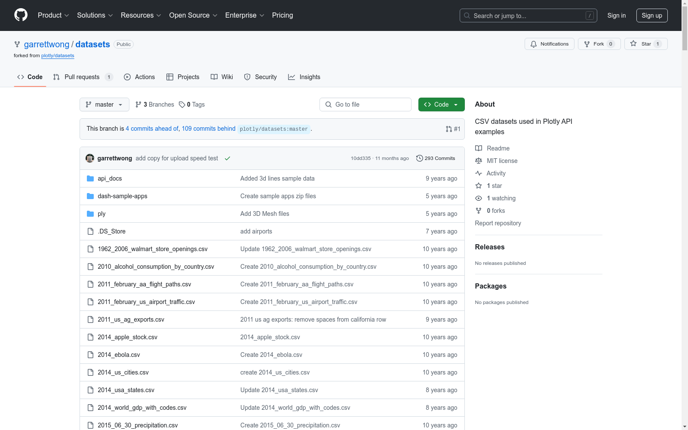Open the Projects tab
The image size is (688, 430).
[x=183, y=77]
